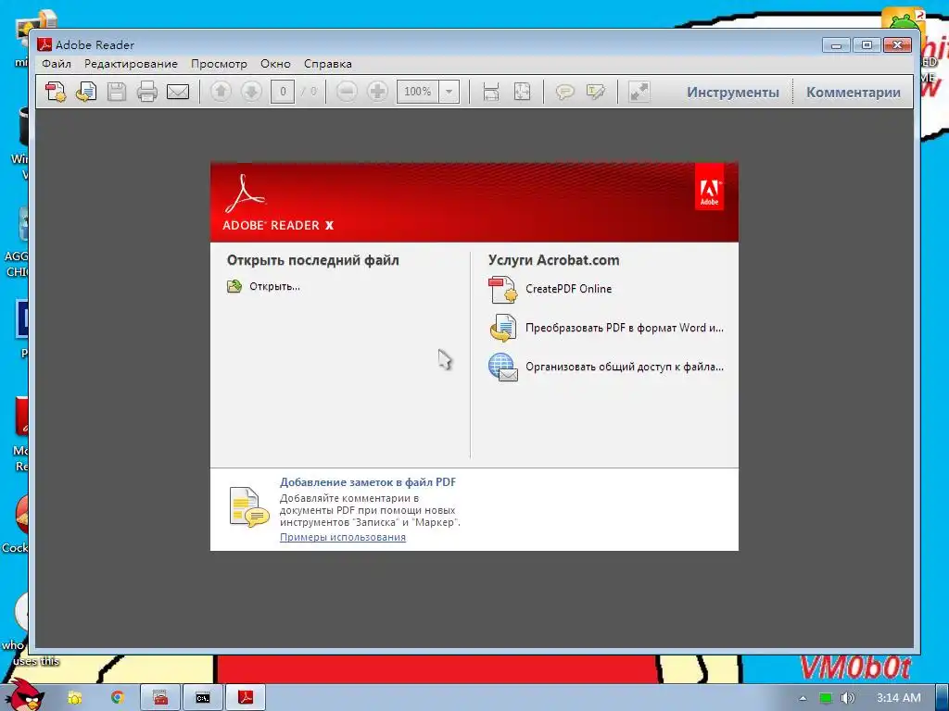
Task: Open the Справка menu
Action: tap(327, 64)
